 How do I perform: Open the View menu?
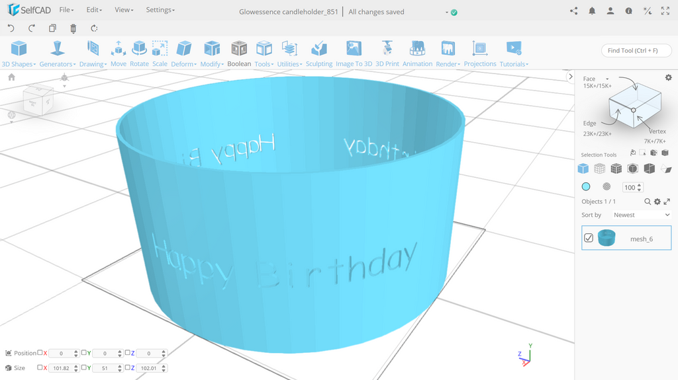pyautogui.click(x=124, y=10)
